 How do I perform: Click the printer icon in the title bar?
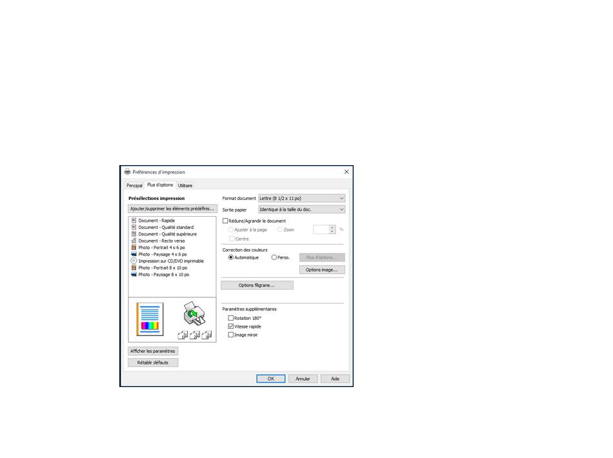point(127,172)
